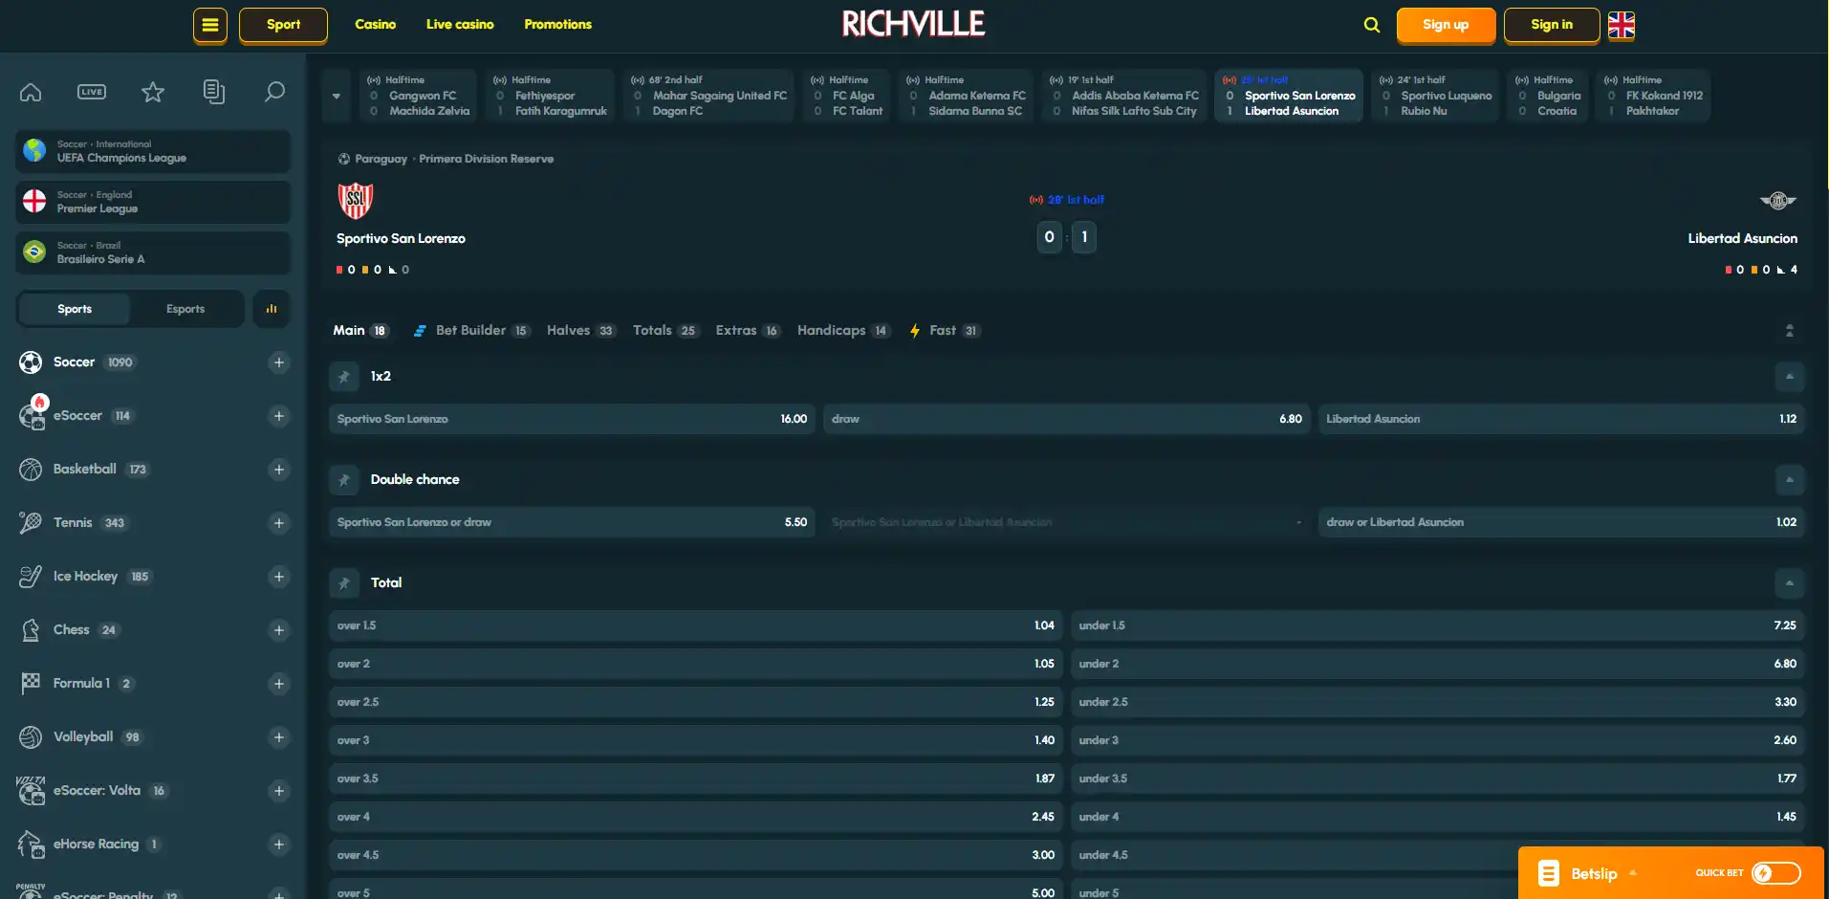Bet on Libertad Asuncion at 1.12
This screenshot has width=1829, height=899.
point(1561,419)
